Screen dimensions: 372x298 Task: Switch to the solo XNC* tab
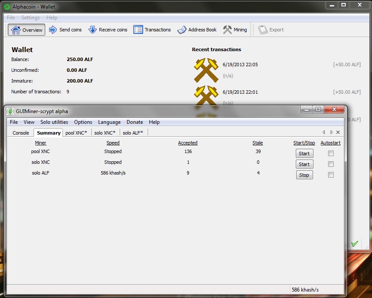(105, 133)
